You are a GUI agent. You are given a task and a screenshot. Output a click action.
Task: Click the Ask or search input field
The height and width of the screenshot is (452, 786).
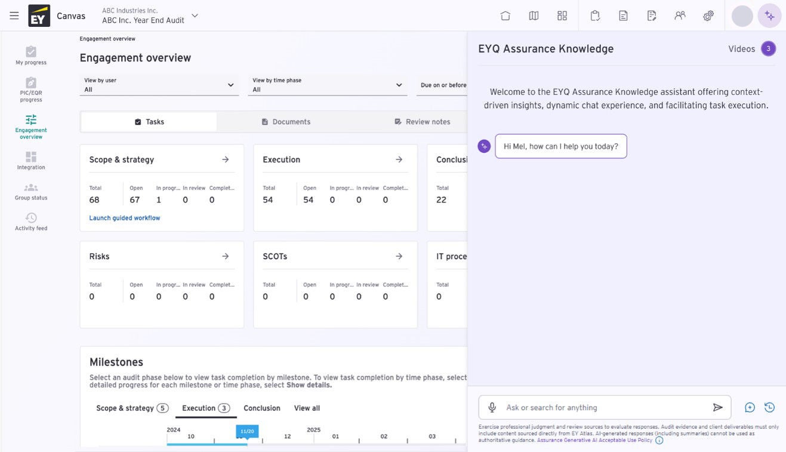(603, 407)
